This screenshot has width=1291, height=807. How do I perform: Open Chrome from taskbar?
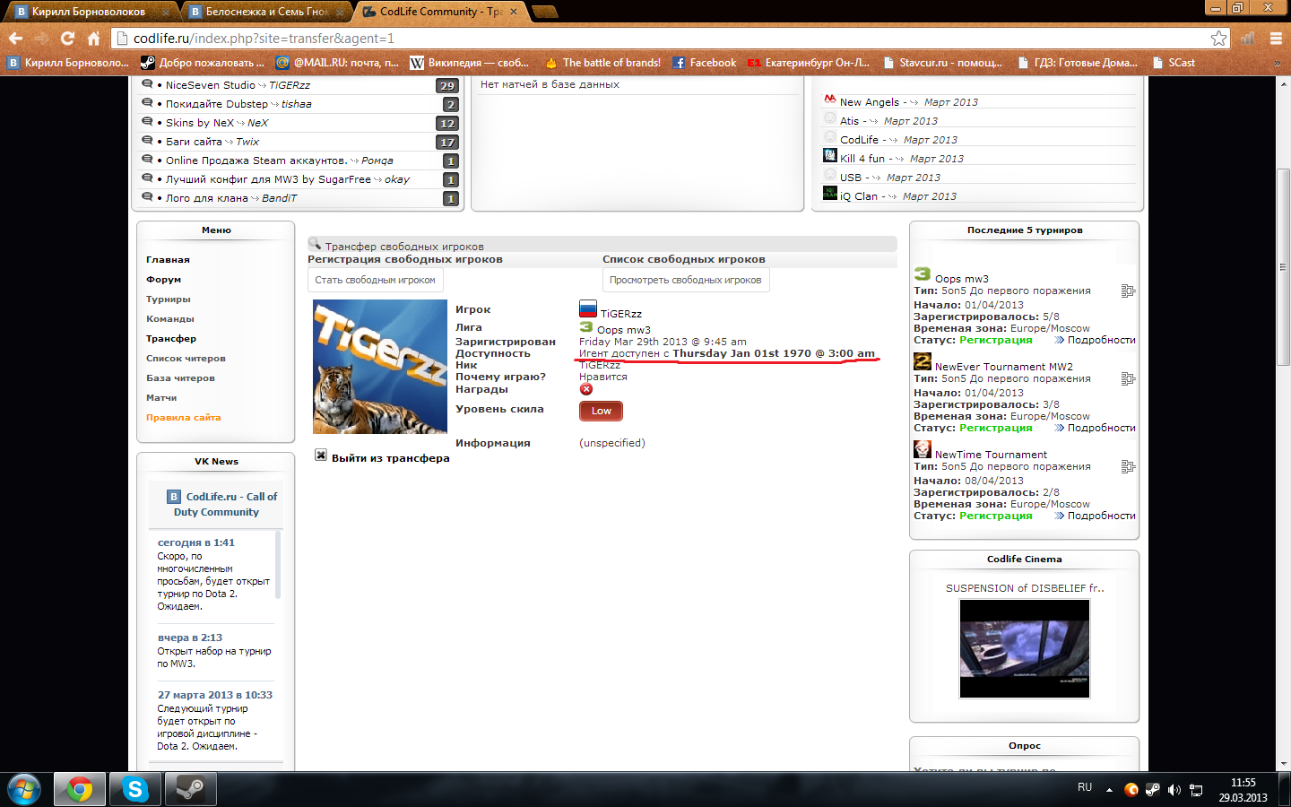pyautogui.click(x=80, y=789)
